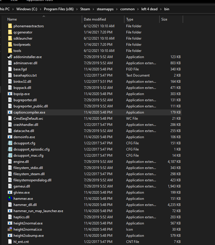The width and height of the screenshot is (215, 245).
Task: Go to common breadcrumb folder
Action: (x=127, y=9)
